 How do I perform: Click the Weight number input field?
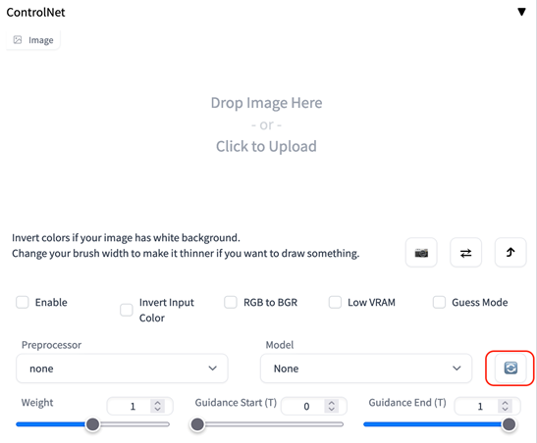click(139, 406)
